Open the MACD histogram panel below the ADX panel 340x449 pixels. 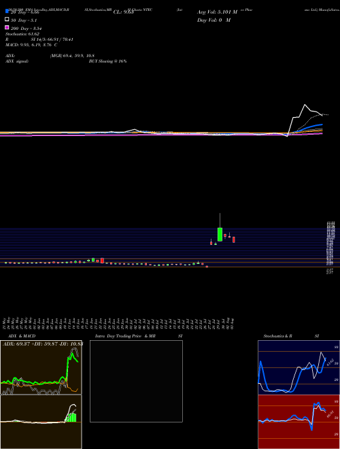point(41,422)
